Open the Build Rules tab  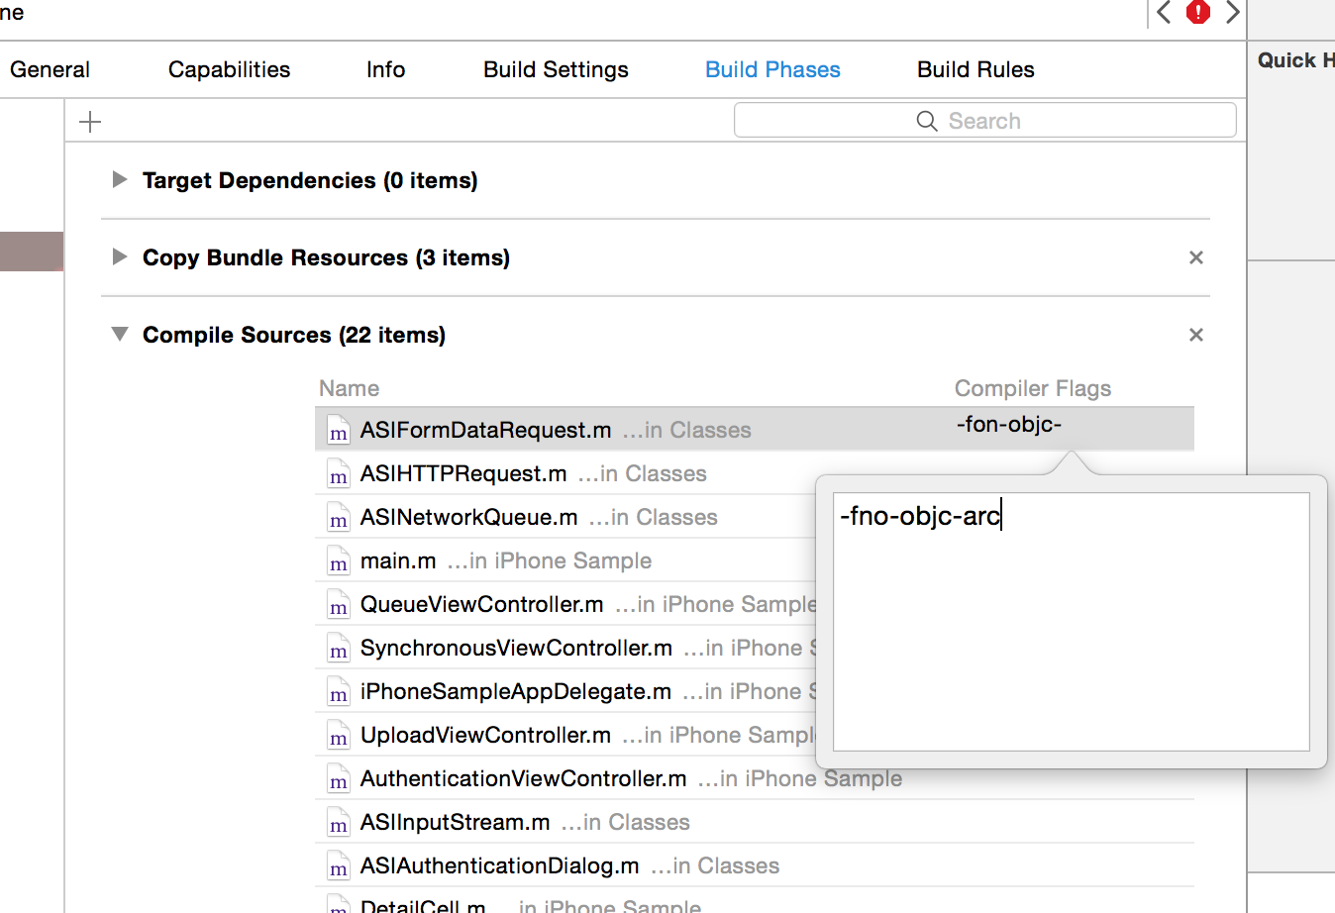pos(976,69)
